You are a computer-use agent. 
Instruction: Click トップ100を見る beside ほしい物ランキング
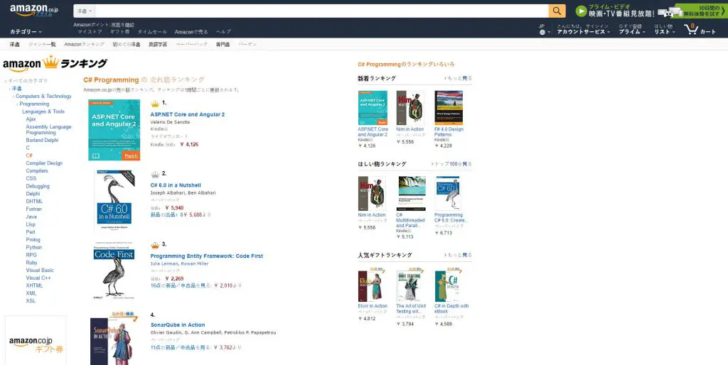(451, 164)
